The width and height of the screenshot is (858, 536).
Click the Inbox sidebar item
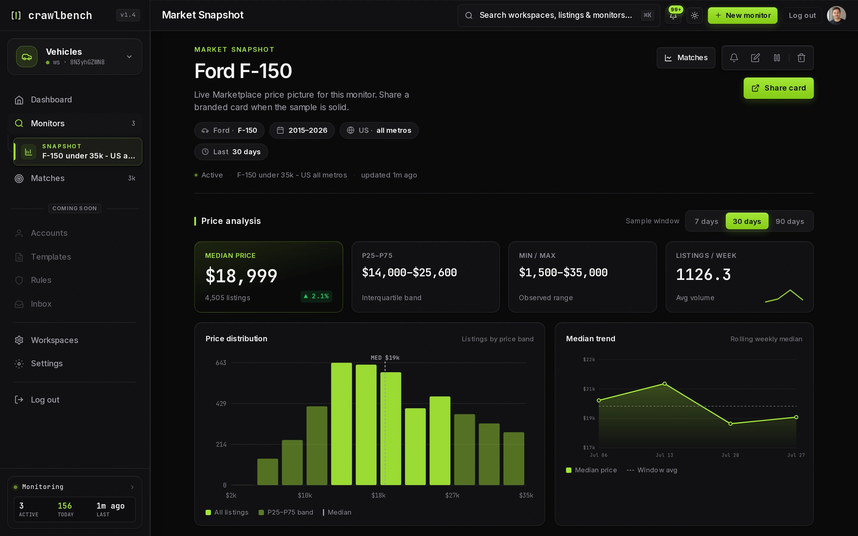75,304
